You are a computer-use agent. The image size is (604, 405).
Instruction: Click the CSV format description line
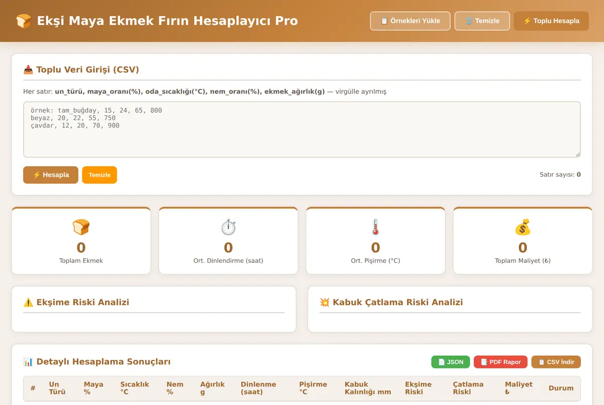click(x=205, y=92)
